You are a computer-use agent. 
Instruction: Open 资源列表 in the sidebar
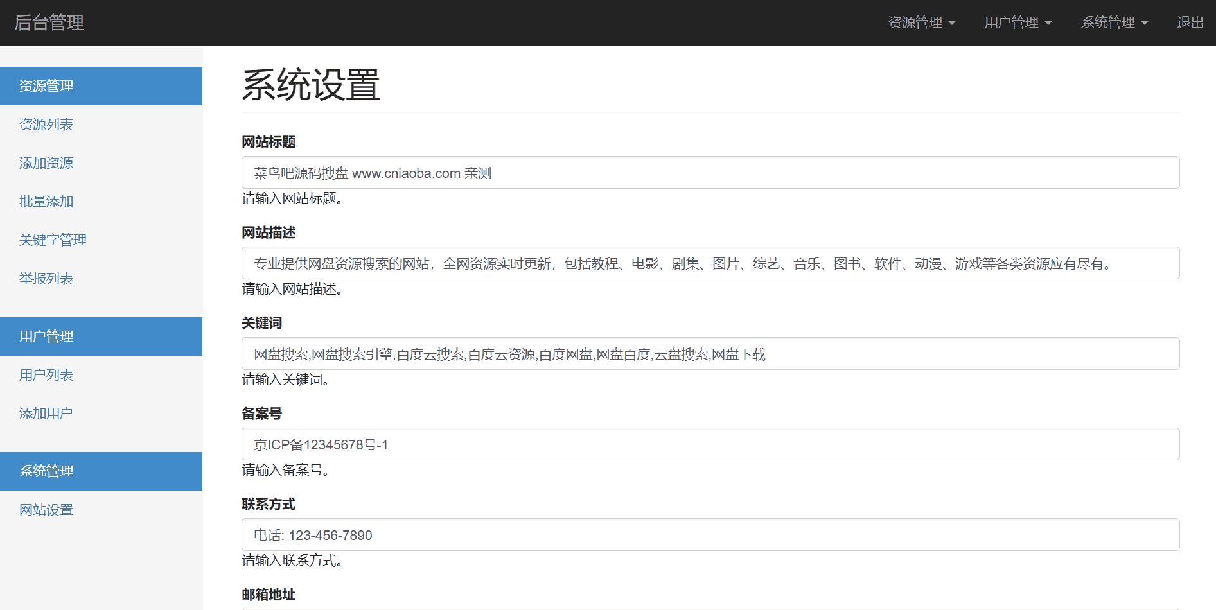tap(46, 125)
